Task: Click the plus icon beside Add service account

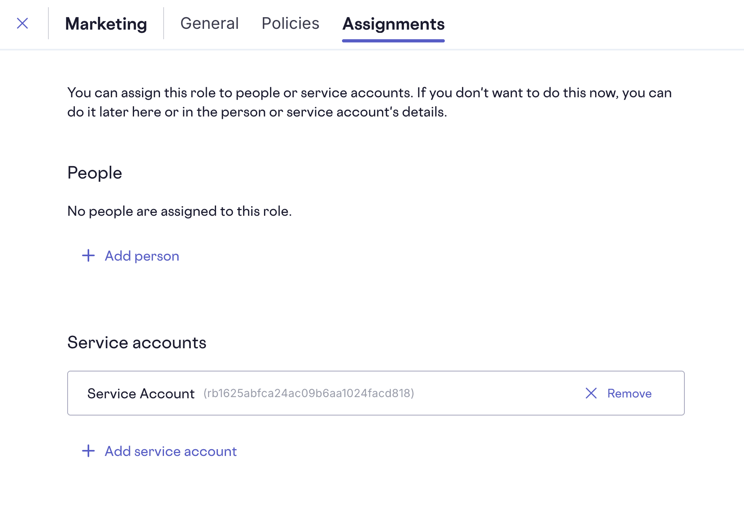Action: tap(88, 451)
